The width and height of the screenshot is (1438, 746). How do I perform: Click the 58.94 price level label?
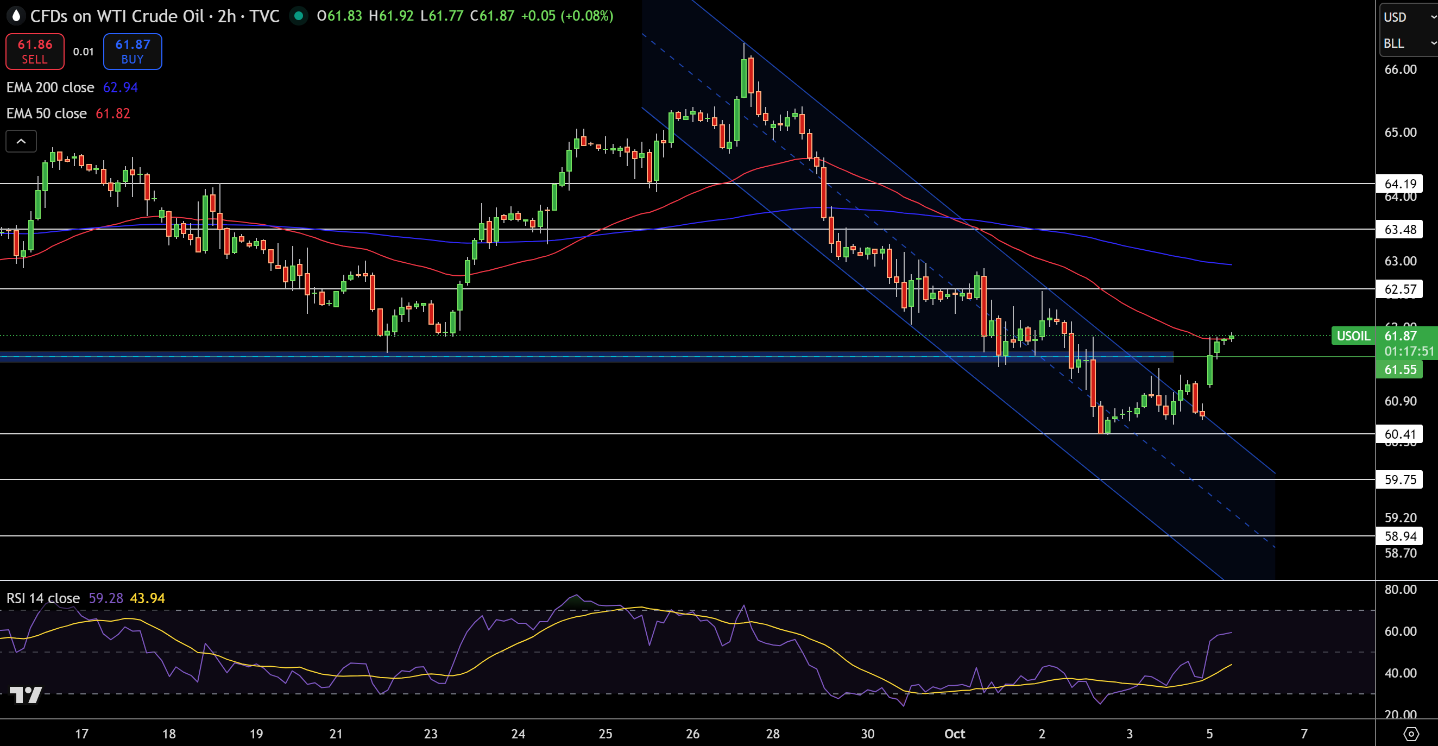pyautogui.click(x=1401, y=536)
